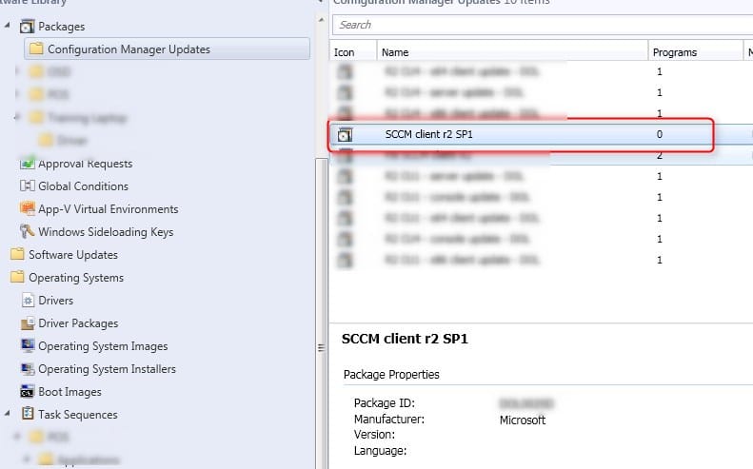The image size is (753, 469).
Task: Click the Drivers gear icon
Action: click(x=28, y=301)
